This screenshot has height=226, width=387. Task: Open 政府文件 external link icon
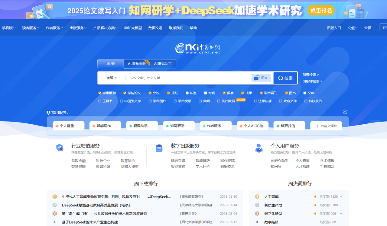pyautogui.click(x=281, y=101)
